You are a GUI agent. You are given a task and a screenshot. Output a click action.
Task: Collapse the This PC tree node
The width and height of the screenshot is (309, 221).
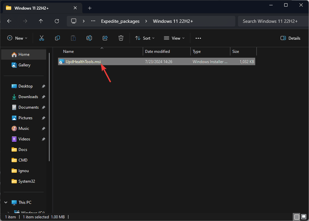[6, 202]
